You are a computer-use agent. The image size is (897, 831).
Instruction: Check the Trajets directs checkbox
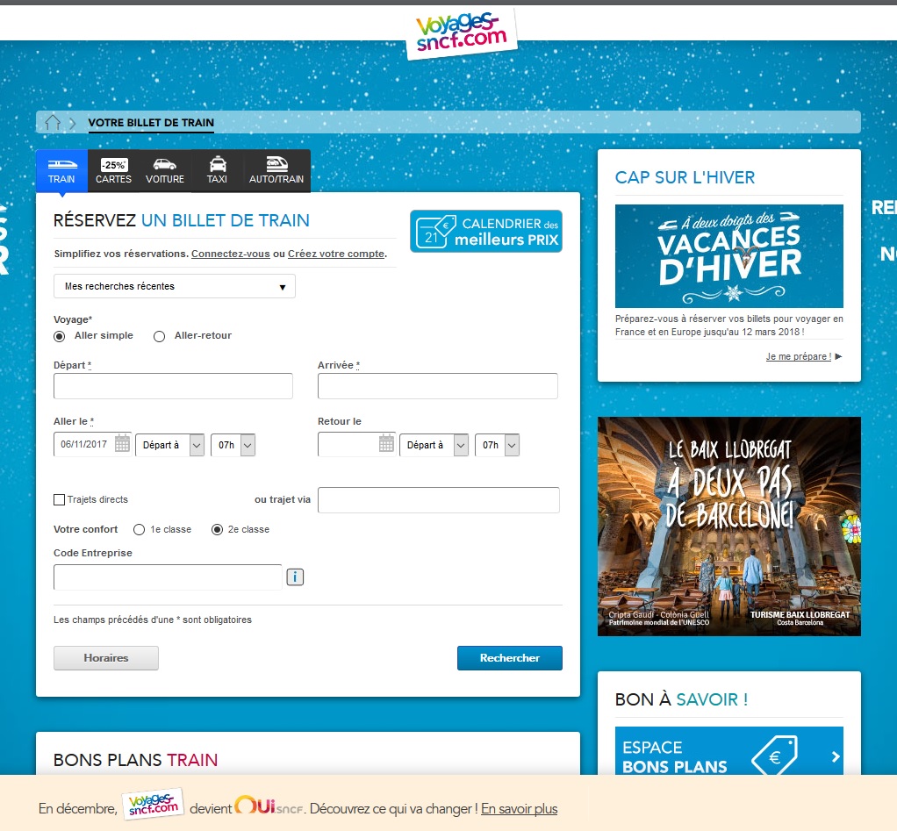(60, 500)
